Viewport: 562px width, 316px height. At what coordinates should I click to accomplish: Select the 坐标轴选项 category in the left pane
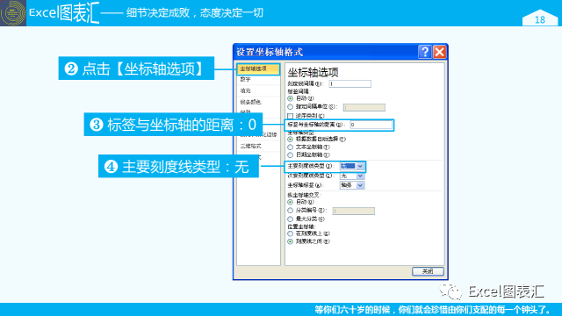[x=258, y=68]
